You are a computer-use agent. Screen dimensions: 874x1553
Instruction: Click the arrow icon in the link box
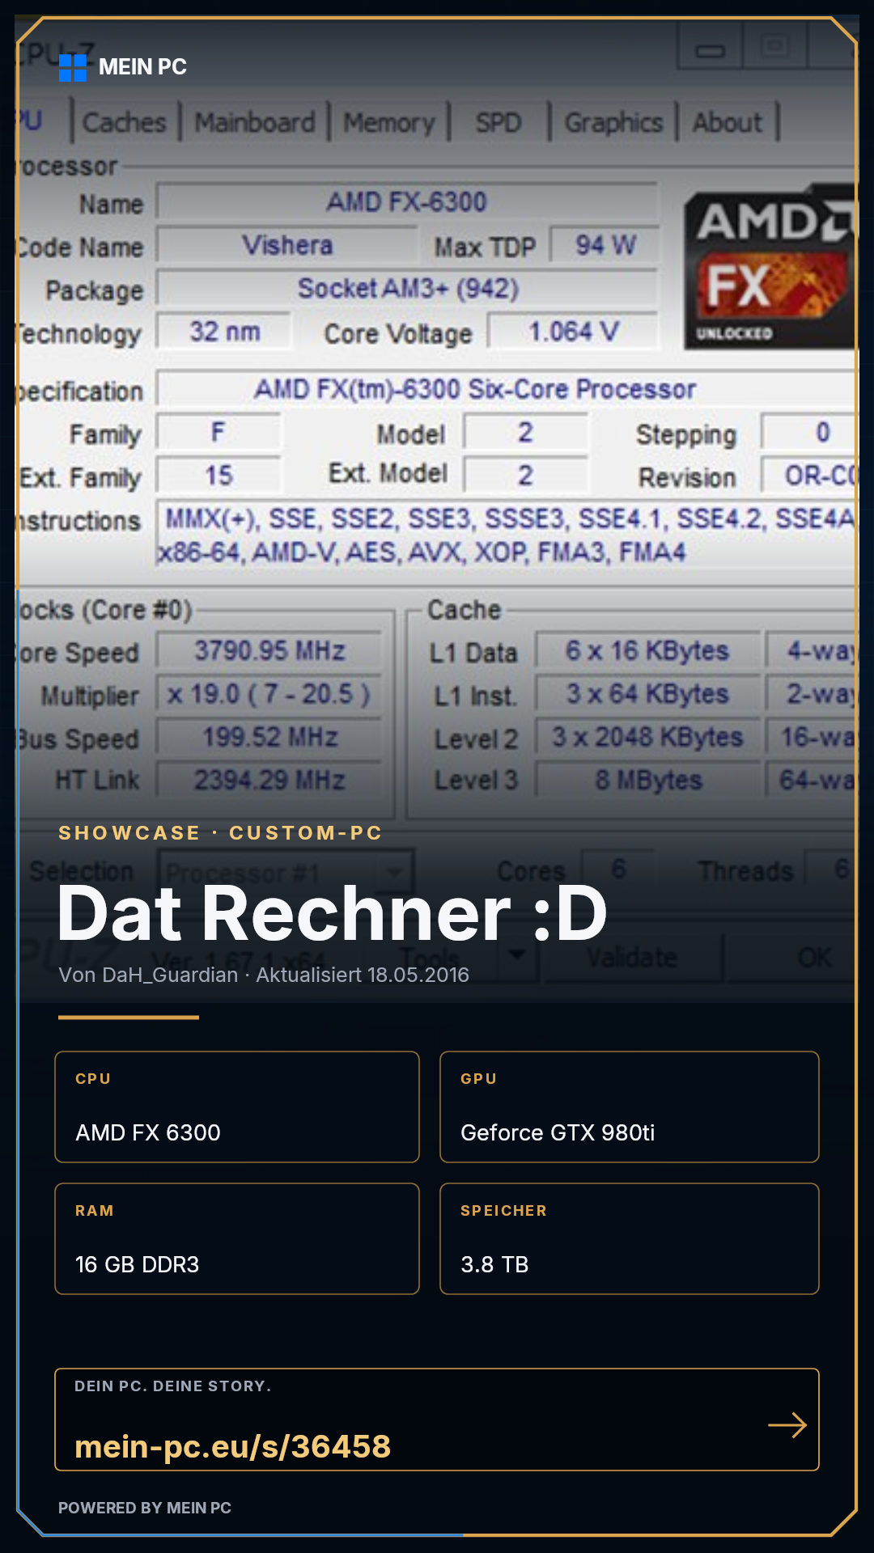pos(787,1425)
